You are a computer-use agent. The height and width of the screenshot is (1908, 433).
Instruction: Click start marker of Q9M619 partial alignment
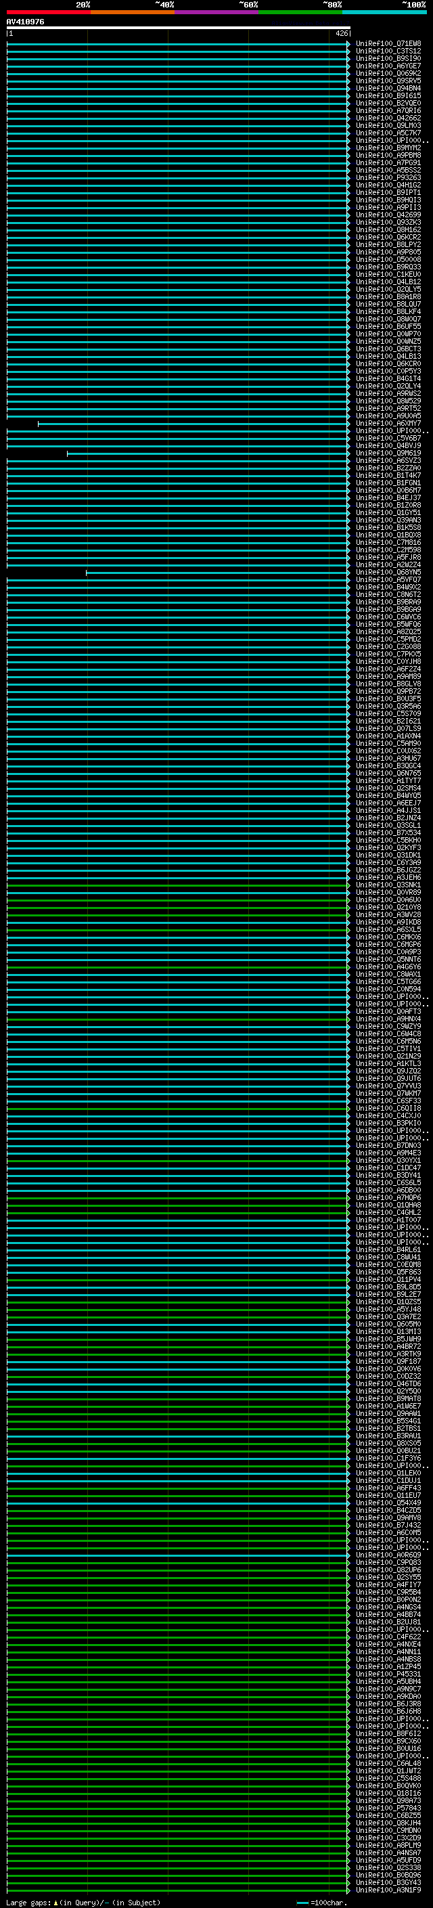pyautogui.click(x=68, y=453)
